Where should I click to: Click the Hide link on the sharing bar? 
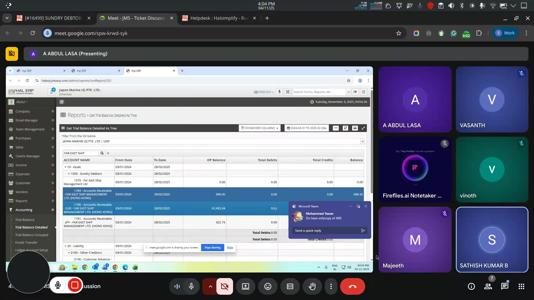[x=230, y=247]
